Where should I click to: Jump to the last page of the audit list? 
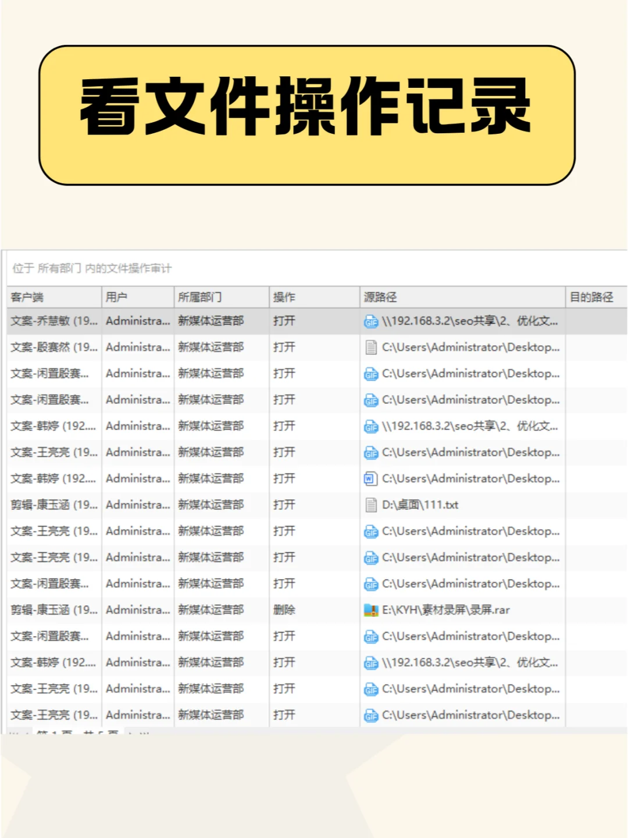(x=143, y=734)
